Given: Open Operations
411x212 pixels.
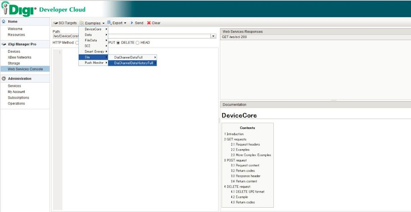Looking at the screenshot, I should point(16,103).
